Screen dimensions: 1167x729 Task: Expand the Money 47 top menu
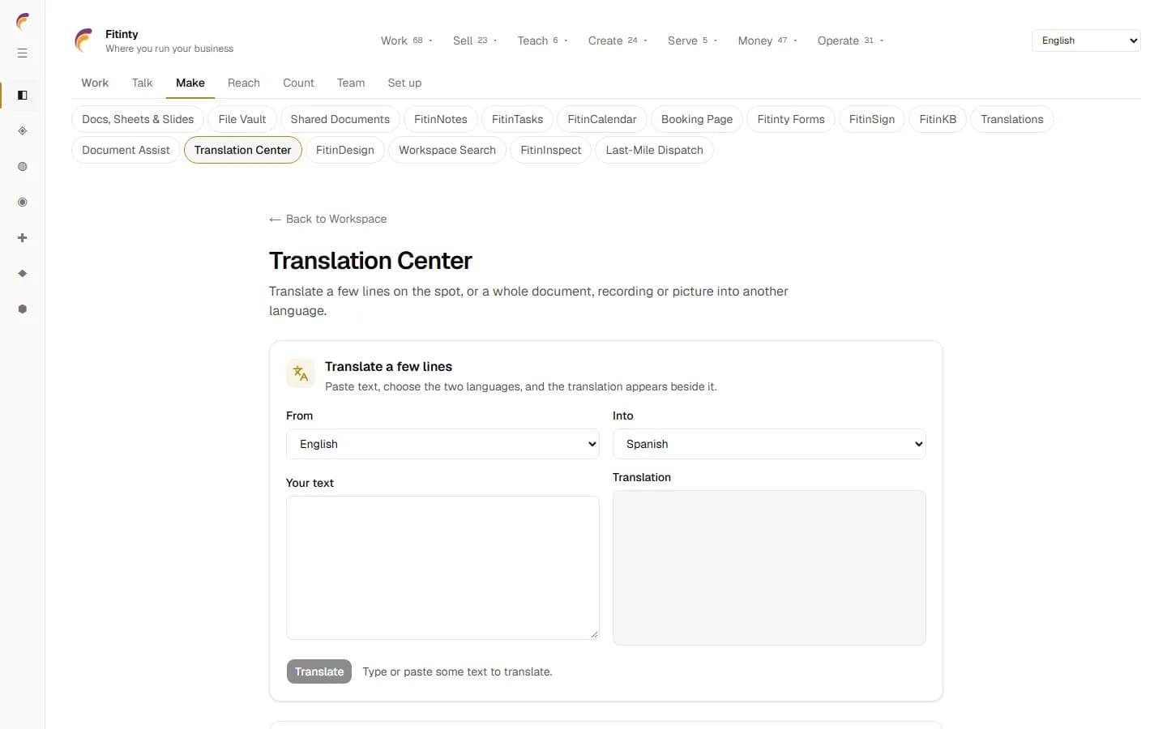pyautogui.click(x=767, y=40)
